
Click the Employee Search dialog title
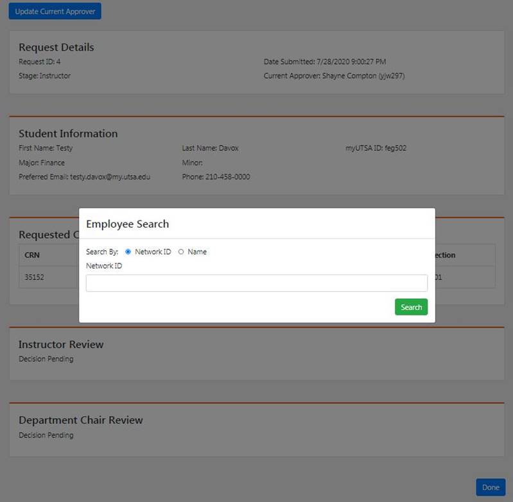click(127, 224)
